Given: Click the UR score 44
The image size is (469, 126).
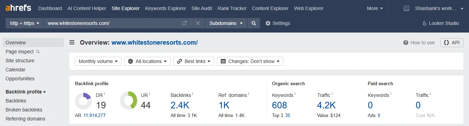Looking at the screenshot, I should tap(146, 105).
